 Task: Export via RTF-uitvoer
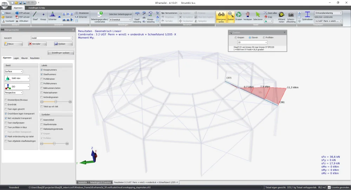(22, 13)
